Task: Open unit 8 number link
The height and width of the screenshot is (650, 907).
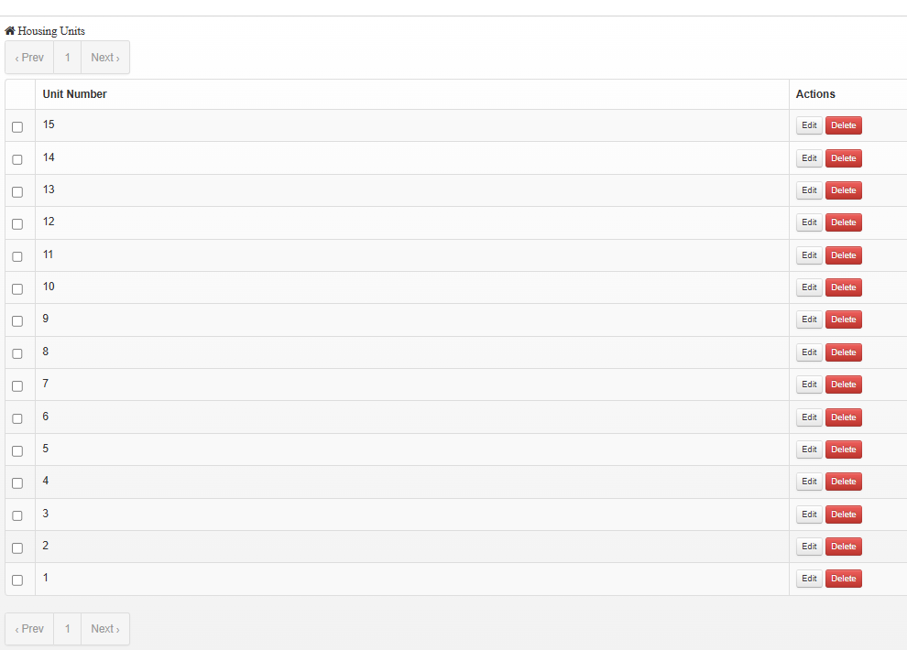Action: coord(46,352)
